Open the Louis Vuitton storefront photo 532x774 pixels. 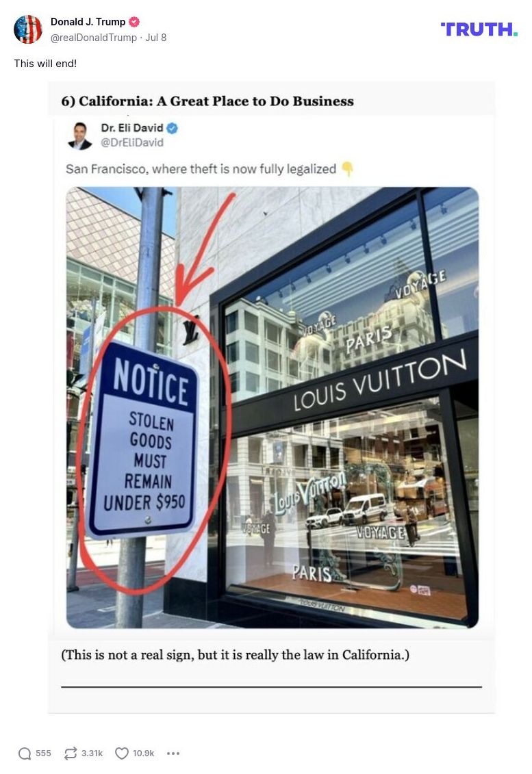[x=273, y=407]
